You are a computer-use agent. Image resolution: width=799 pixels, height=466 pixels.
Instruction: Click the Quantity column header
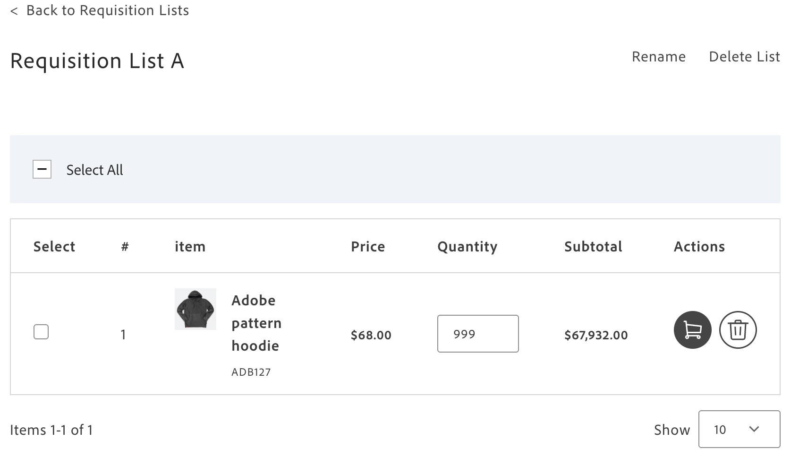[x=467, y=246]
